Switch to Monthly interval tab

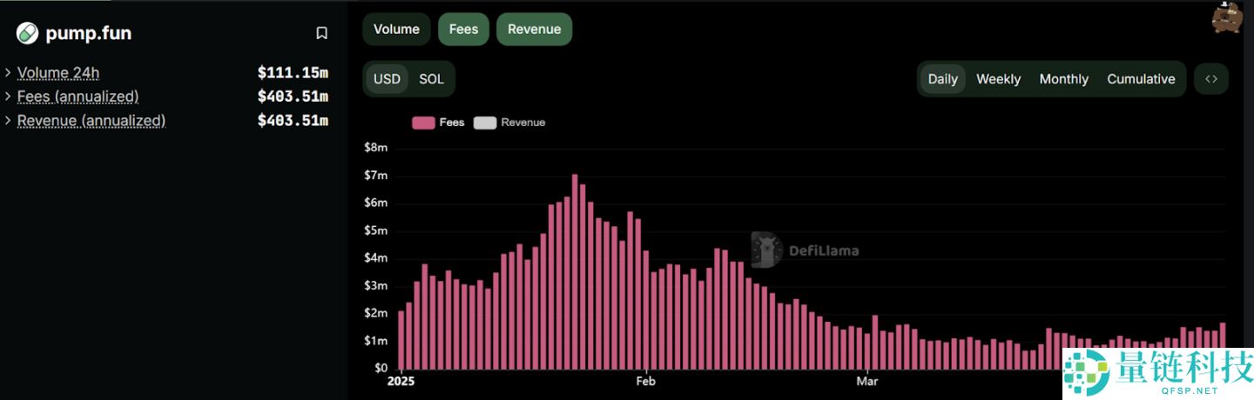[x=1063, y=79]
